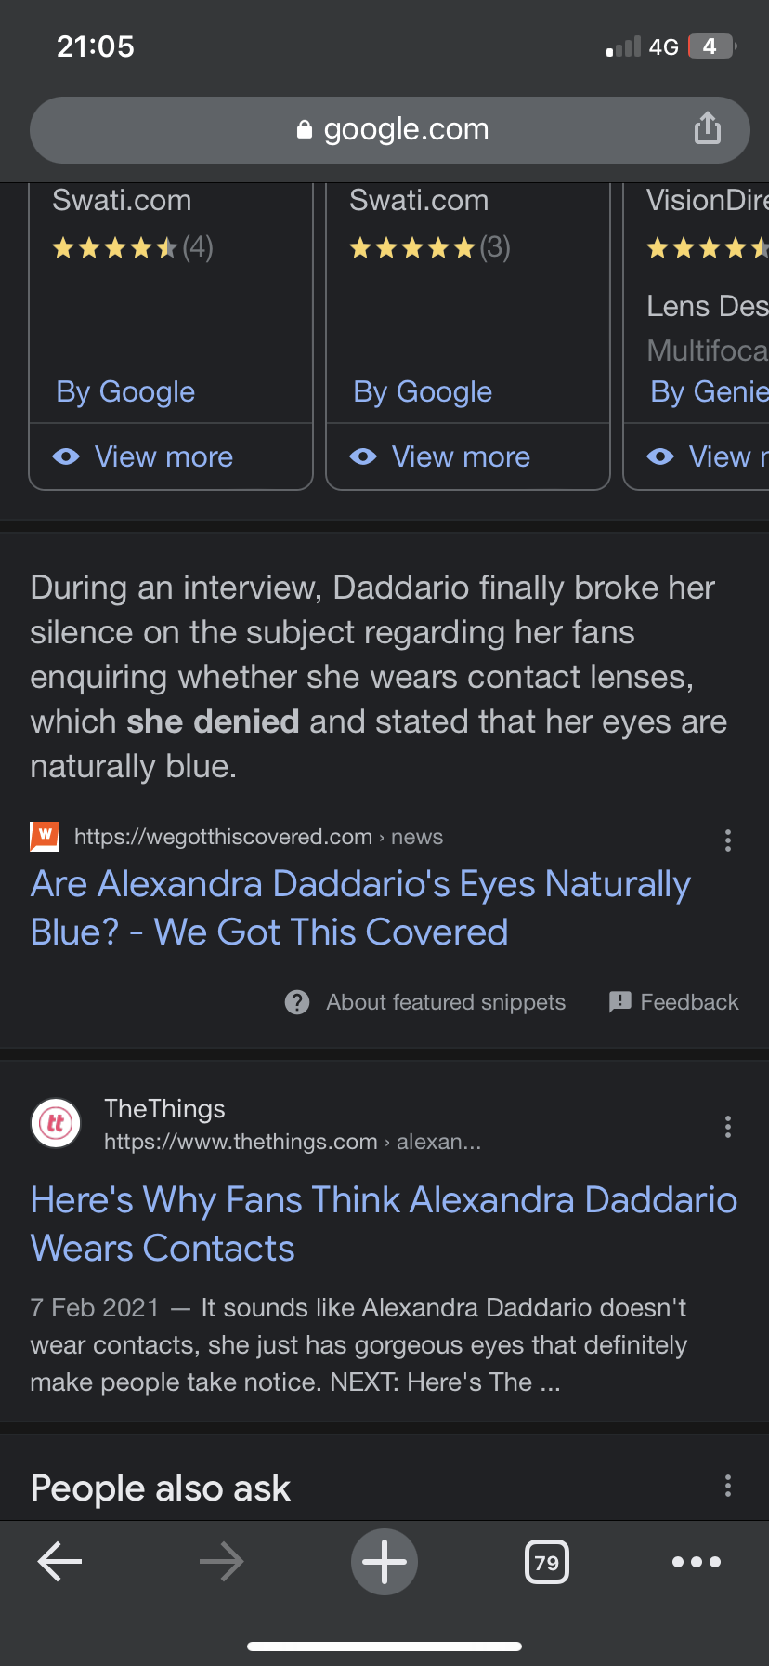
Task: Open a new tab with plus button
Action: 384,1562
